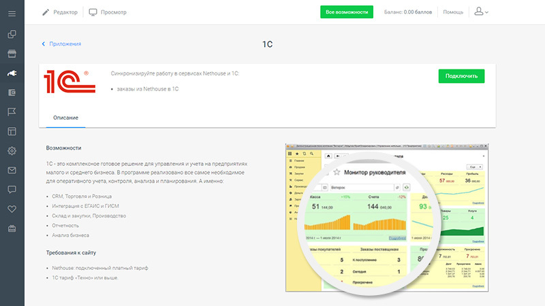Open the store icon in sidebar
The width and height of the screenshot is (545, 306).
(x=12, y=54)
